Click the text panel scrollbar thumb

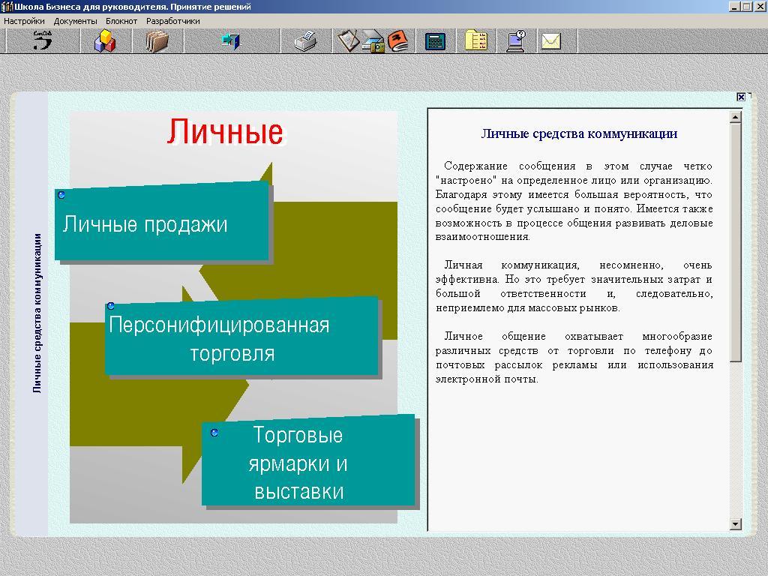tap(735, 243)
